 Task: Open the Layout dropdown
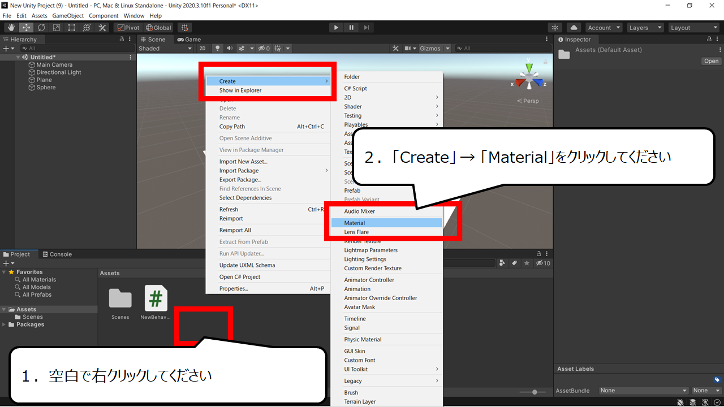[693, 28]
